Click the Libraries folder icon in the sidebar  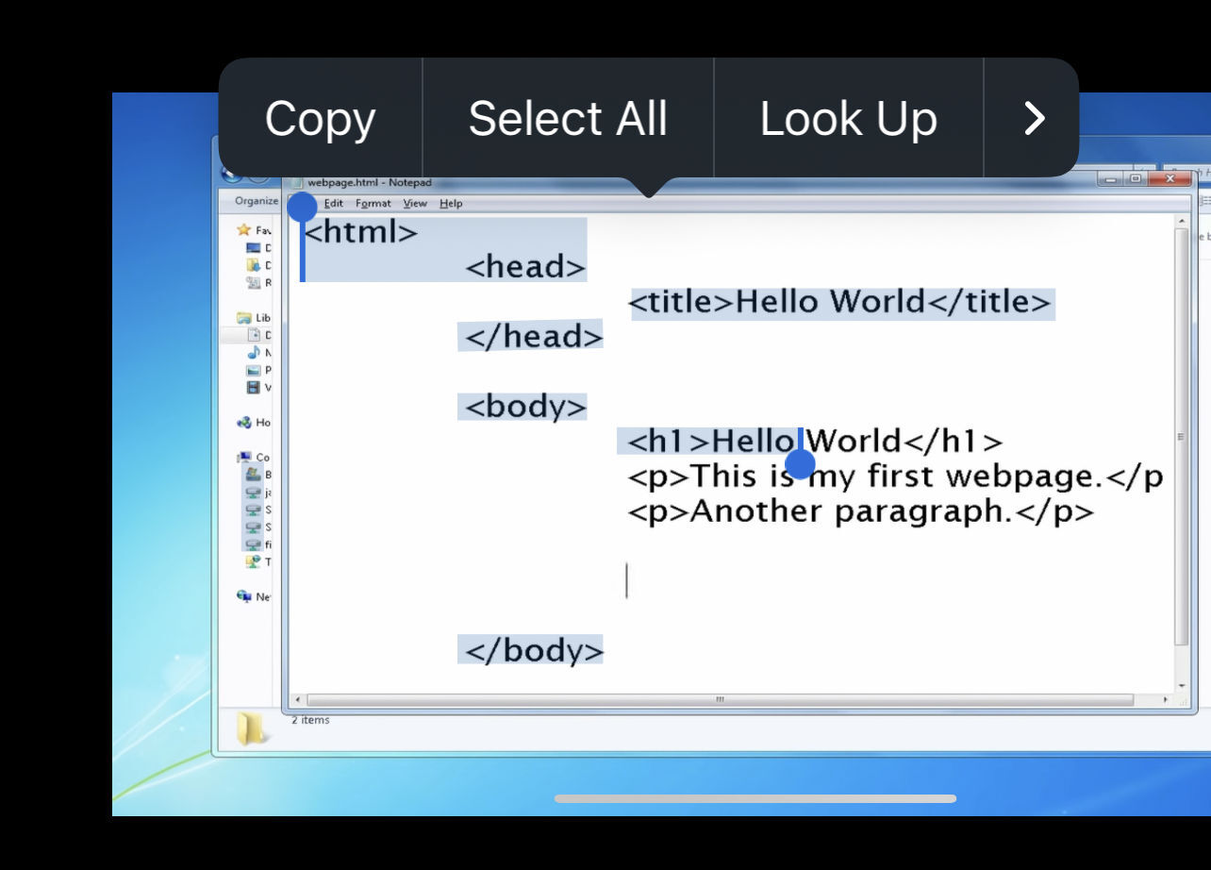(244, 318)
